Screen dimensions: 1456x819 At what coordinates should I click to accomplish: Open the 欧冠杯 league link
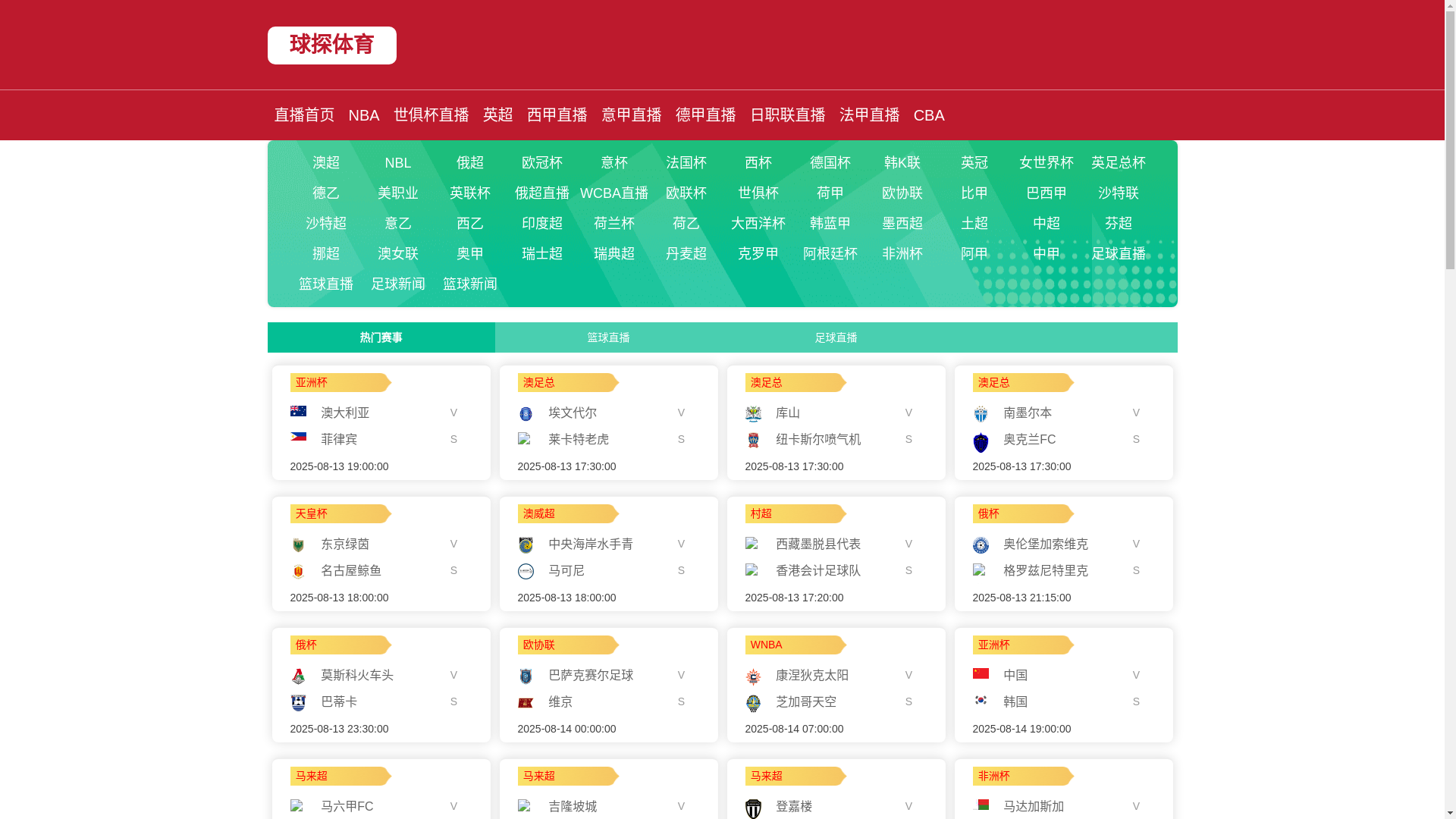point(542,162)
